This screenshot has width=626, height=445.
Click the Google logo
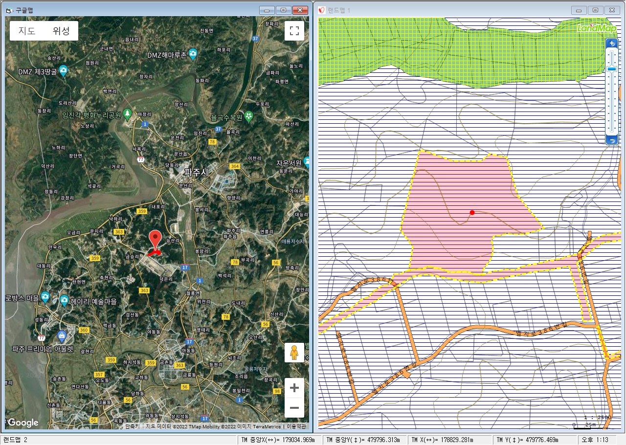[x=23, y=423]
